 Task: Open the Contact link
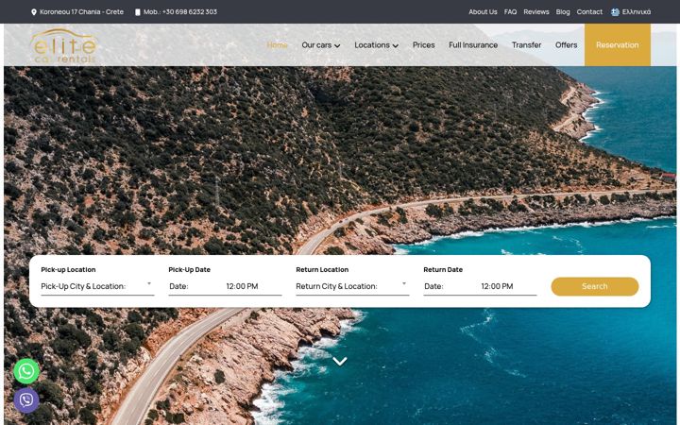[589, 12]
